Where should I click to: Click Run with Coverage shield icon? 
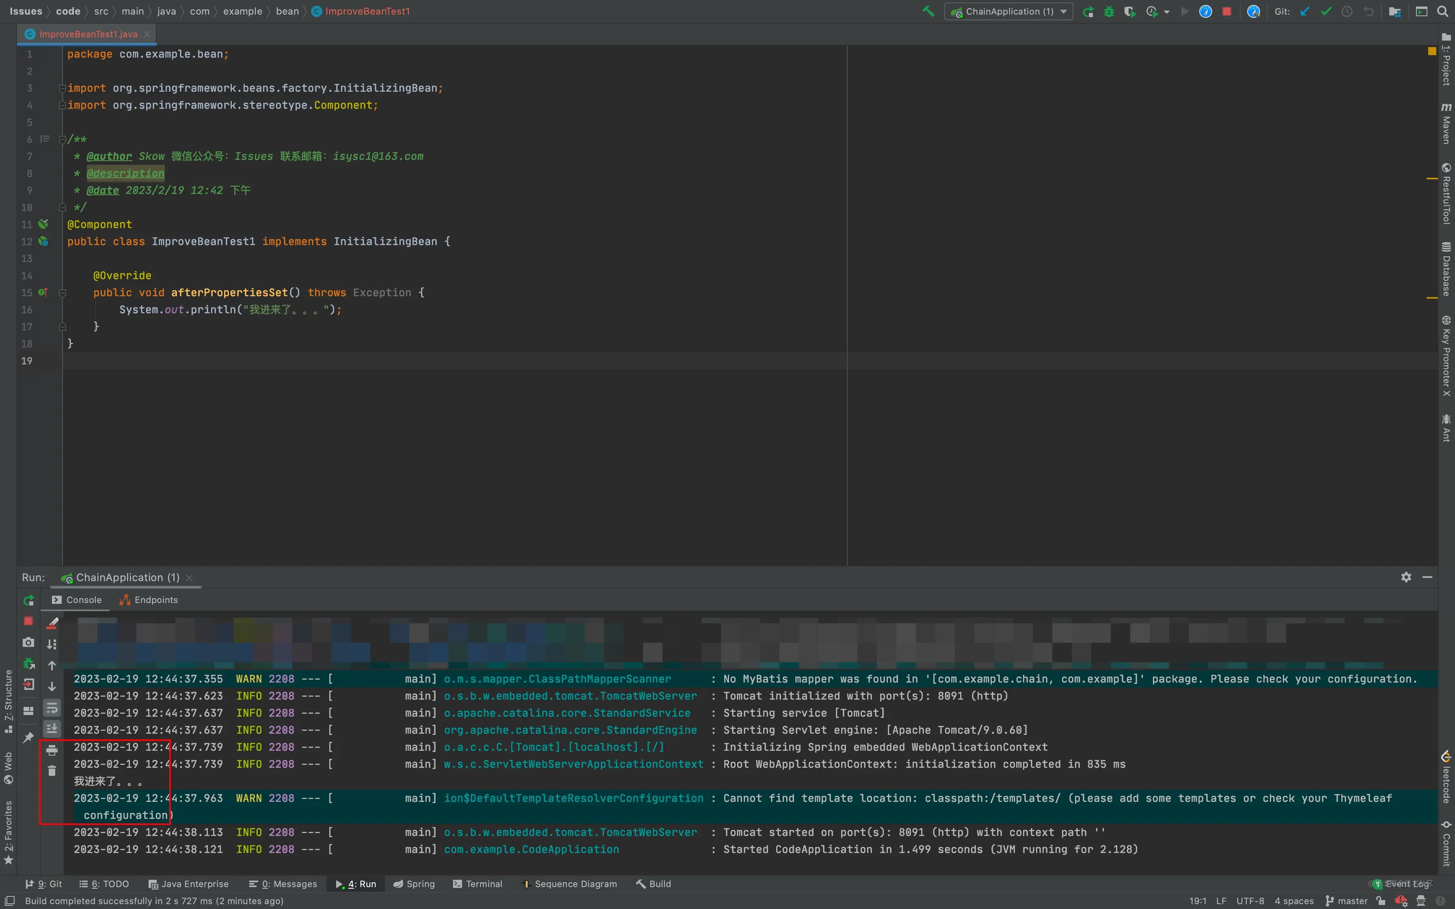coord(1130,11)
